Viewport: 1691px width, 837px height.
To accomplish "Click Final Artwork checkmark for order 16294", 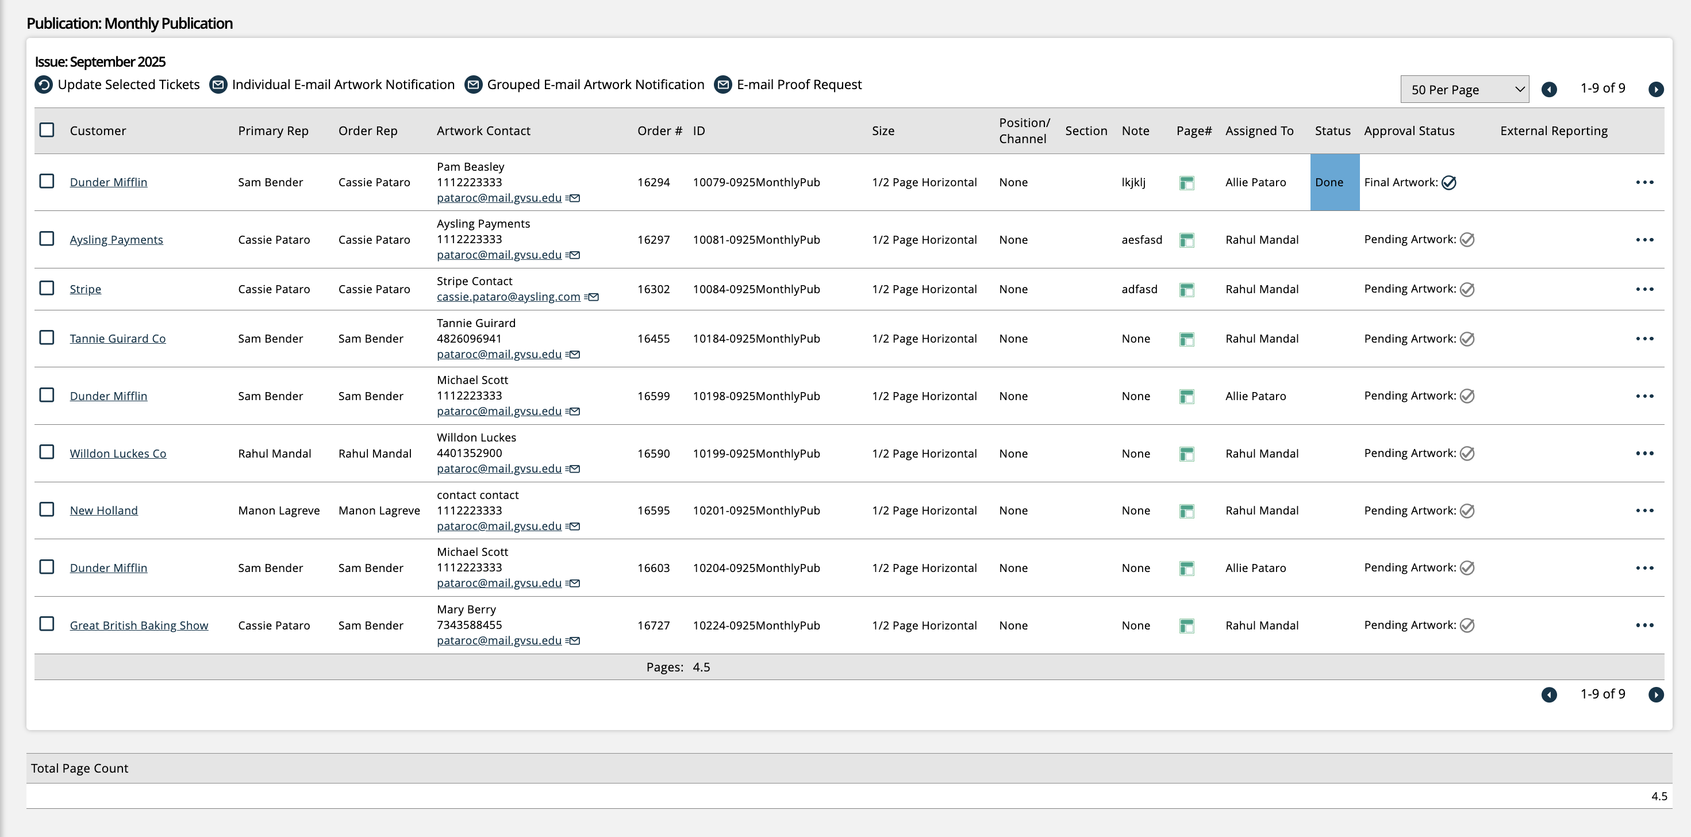I will [x=1449, y=183].
